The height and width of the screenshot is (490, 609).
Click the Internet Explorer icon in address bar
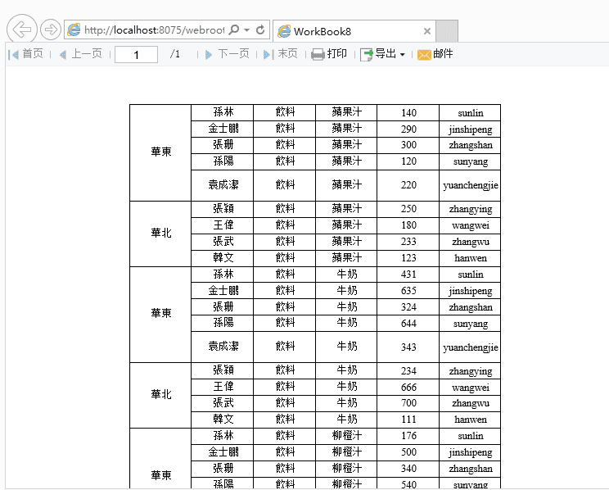click(74, 30)
